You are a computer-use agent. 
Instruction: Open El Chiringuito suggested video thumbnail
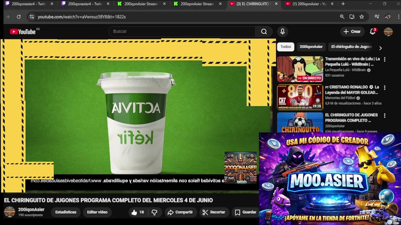300,122
